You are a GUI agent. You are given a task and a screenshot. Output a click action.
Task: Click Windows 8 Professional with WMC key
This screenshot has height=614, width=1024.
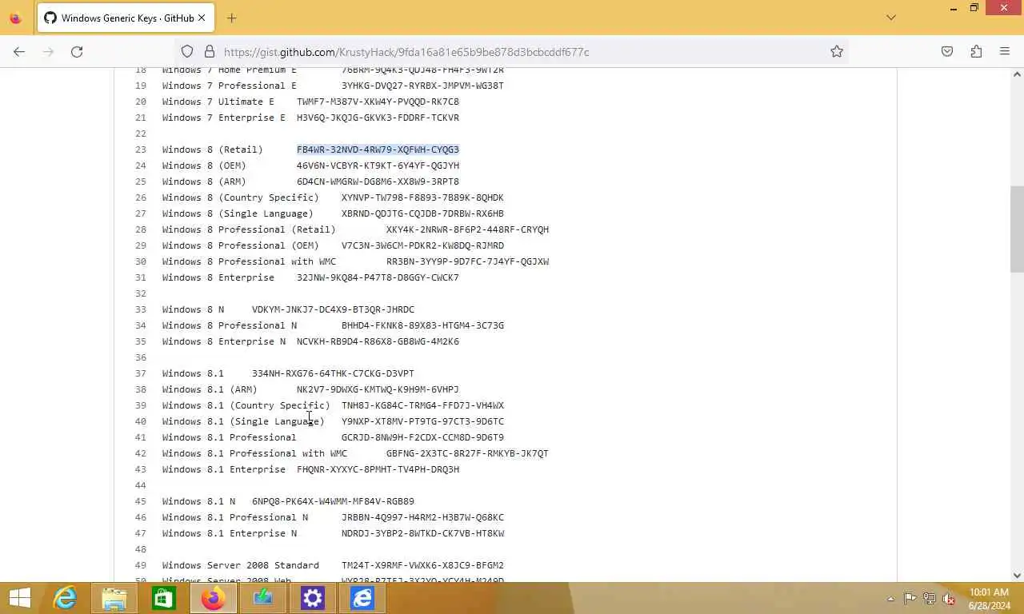(467, 261)
